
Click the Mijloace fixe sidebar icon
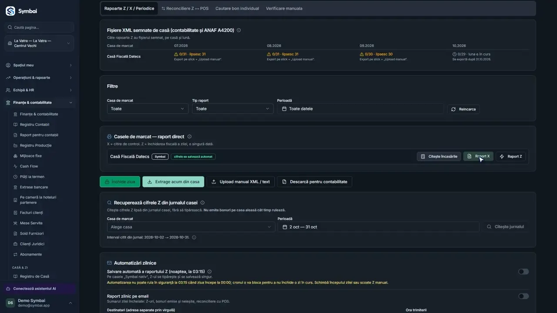tap(16, 156)
